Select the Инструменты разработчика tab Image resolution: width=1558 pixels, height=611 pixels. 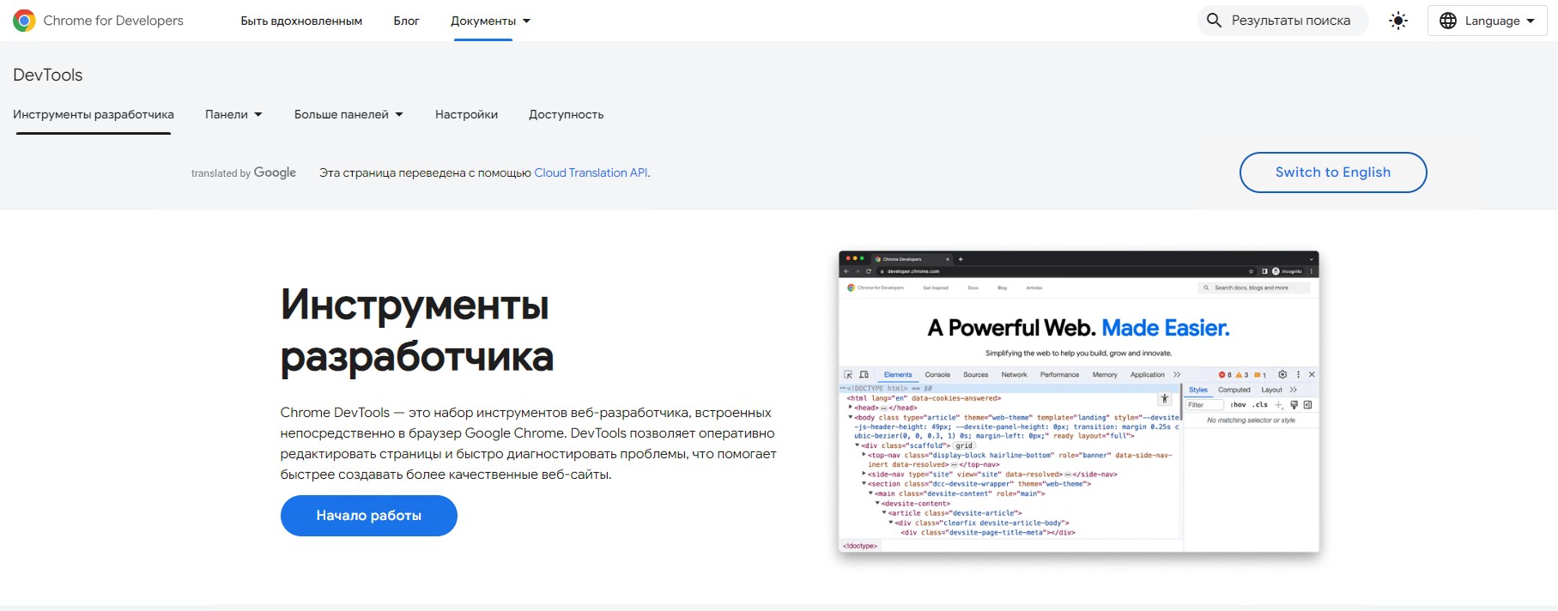point(94,114)
